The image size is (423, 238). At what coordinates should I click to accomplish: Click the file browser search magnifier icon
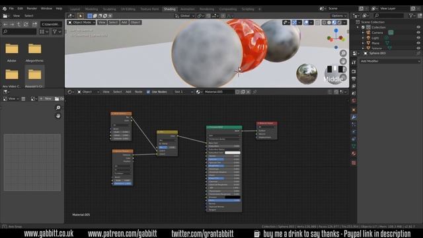(x=5, y=32)
